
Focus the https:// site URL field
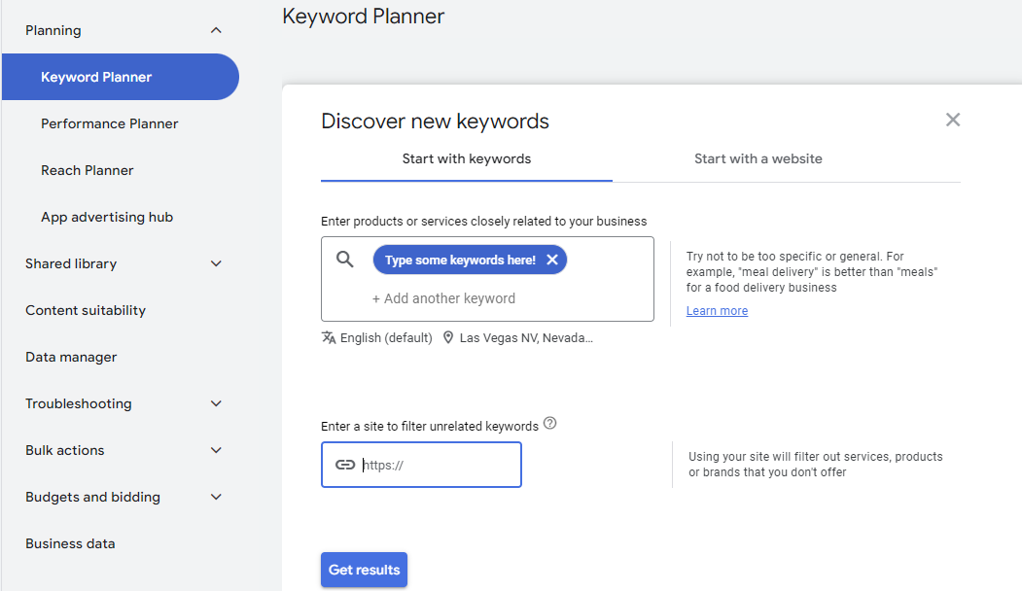tap(421, 465)
